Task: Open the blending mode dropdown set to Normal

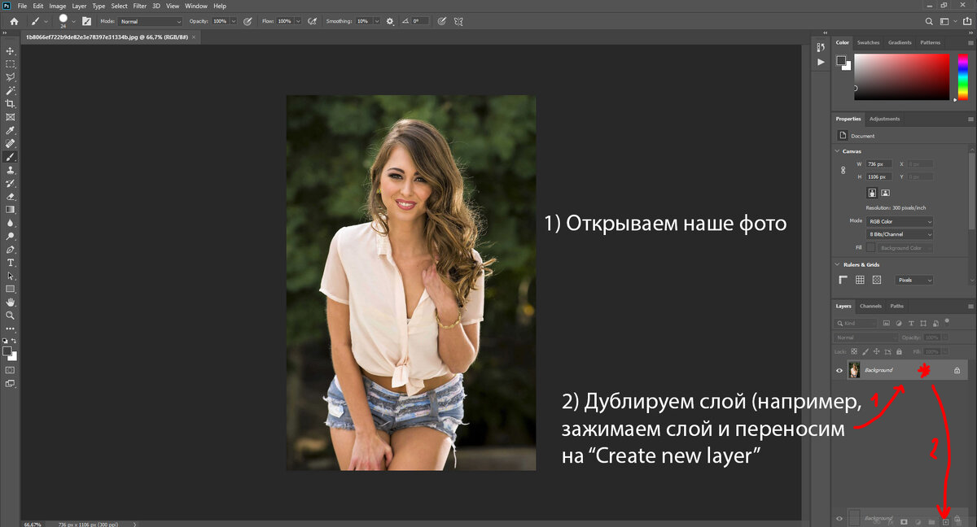Action: [865, 337]
